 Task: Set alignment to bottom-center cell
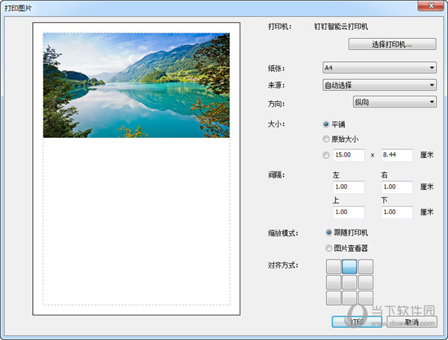pyautogui.click(x=349, y=298)
